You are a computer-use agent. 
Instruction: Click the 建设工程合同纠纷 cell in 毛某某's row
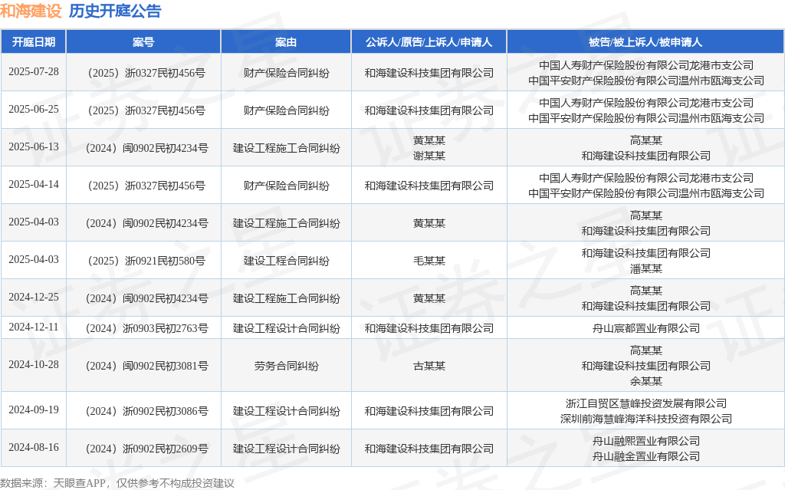286,261
